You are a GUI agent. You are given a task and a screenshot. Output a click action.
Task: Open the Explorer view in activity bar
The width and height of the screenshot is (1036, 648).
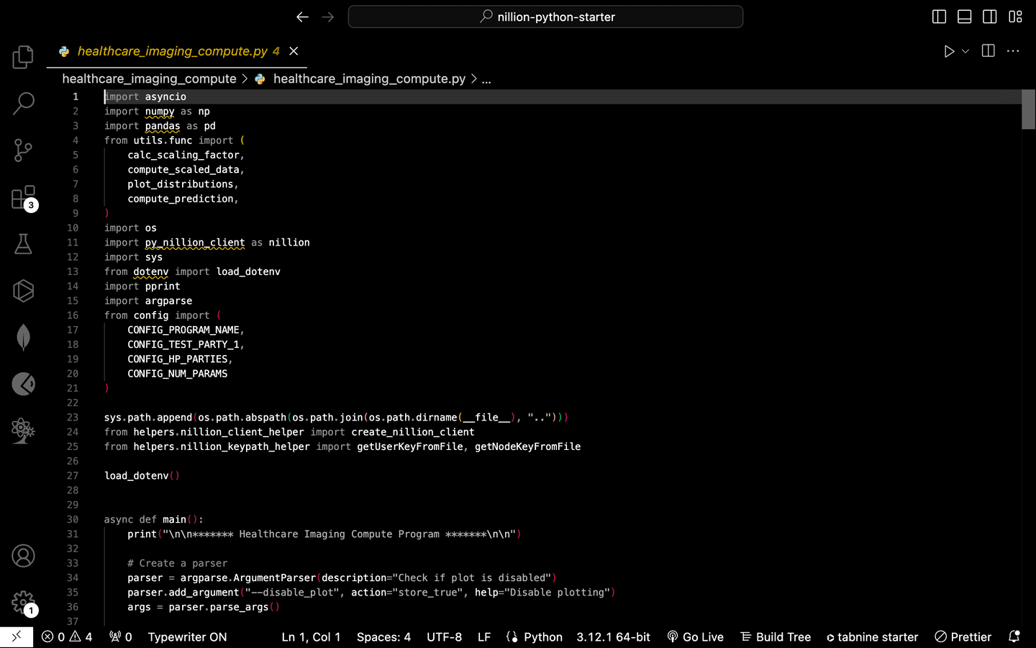click(x=23, y=57)
